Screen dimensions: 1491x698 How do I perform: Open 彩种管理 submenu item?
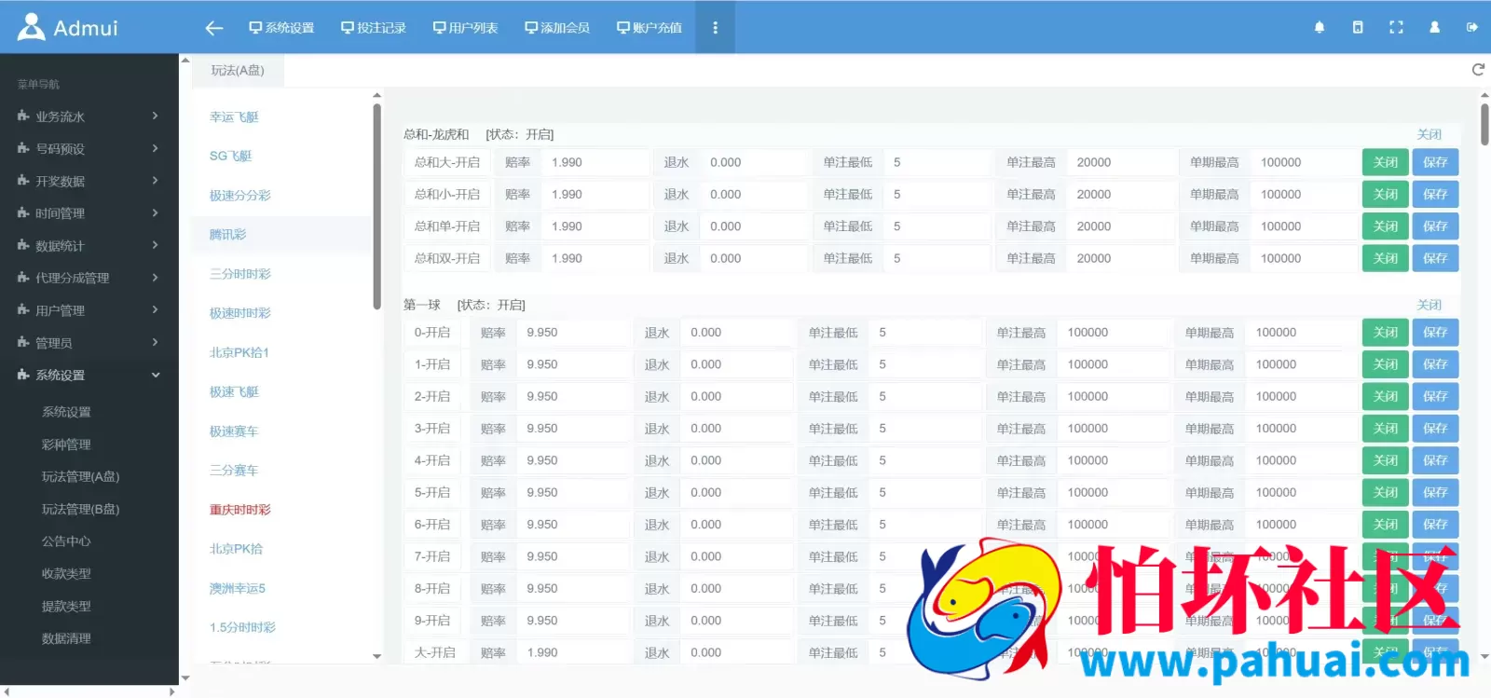66,445
